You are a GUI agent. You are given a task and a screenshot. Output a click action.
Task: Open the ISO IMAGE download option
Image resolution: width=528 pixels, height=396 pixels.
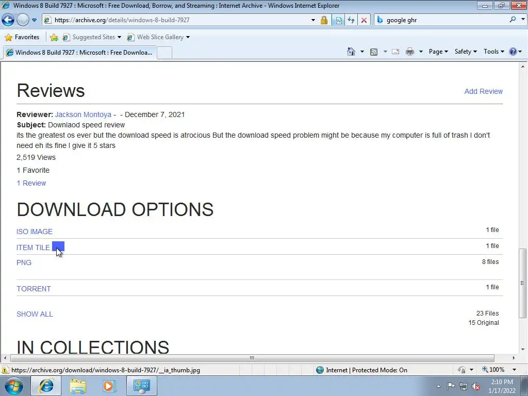(35, 232)
